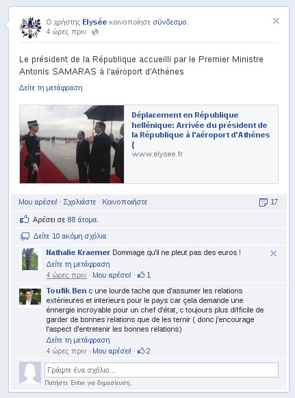Hide Nathalie Kraemer's comment with its X
The image size is (295, 398).
click(x=273, y=253)
